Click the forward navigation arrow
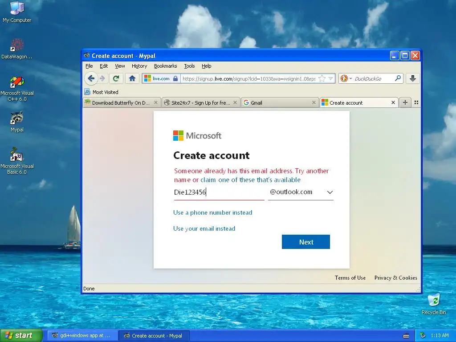 [102, 78]
